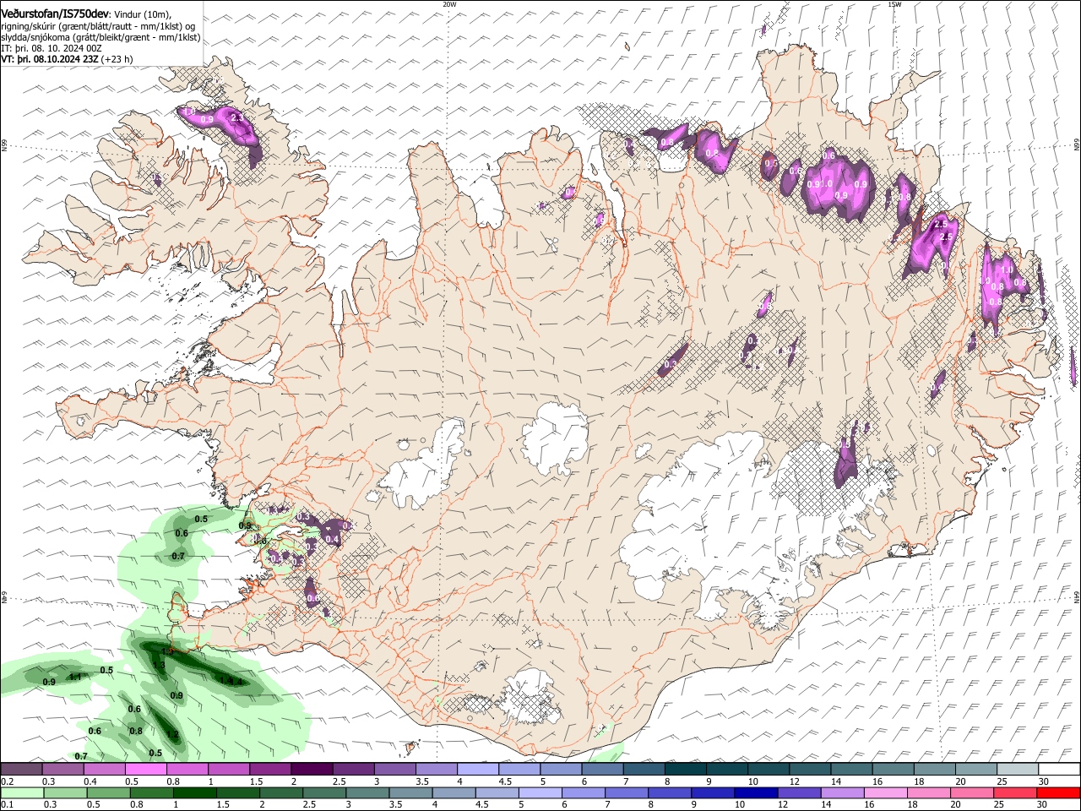Select the snow legend swatch for 0.8–1 mm
The height and width of the screenshot is (811, 1081).
(187, 770)
